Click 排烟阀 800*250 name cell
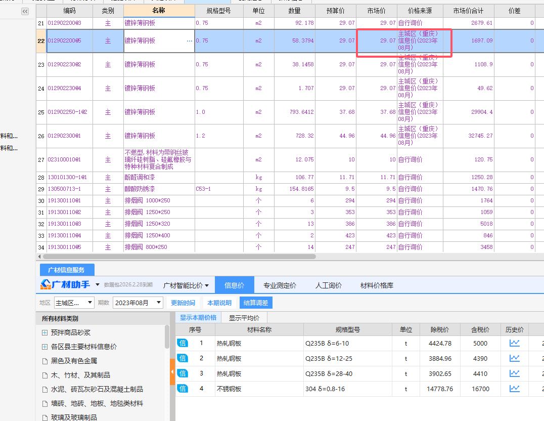 point(159,247)
